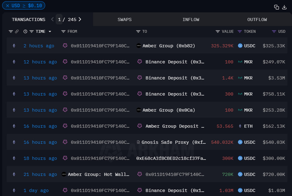The width and height of the screenshot is (292, 196).
Task: Select the Transactions tab
Action: [x=28, y=19]
